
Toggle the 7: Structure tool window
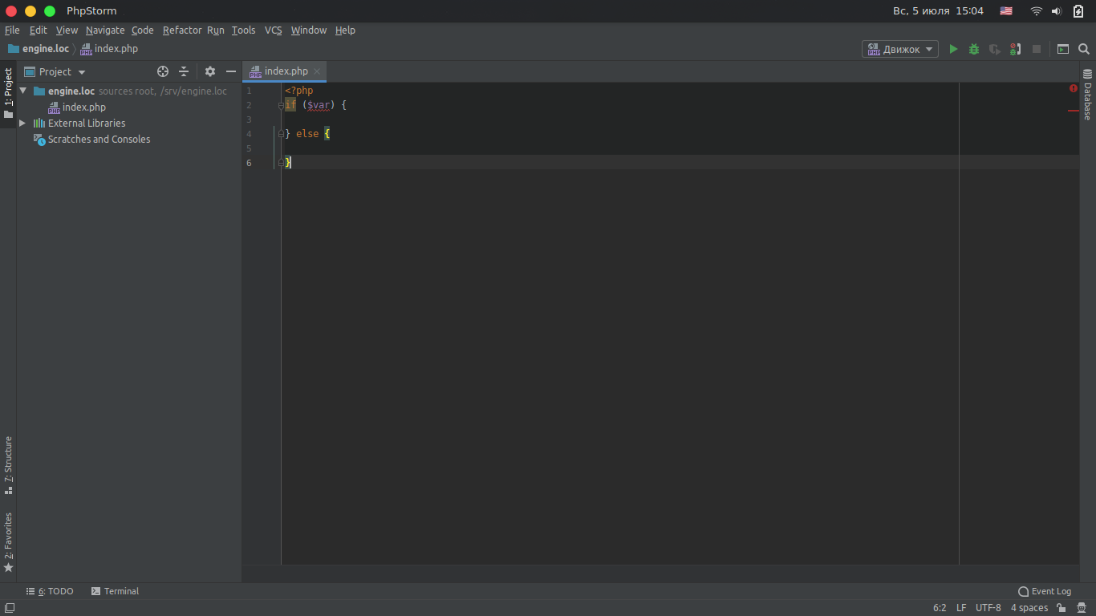point(8,464)
